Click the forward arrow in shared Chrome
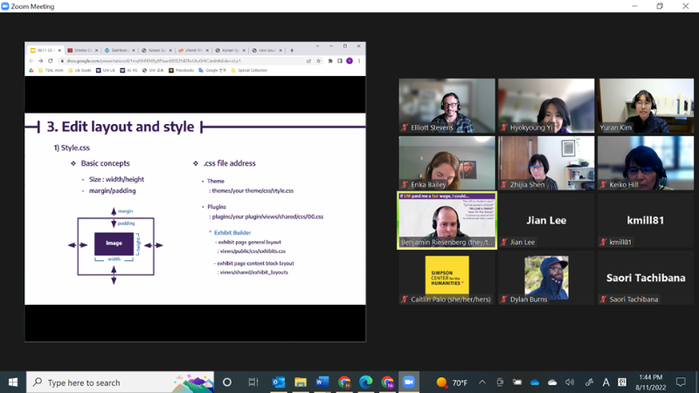 point(40,60)
